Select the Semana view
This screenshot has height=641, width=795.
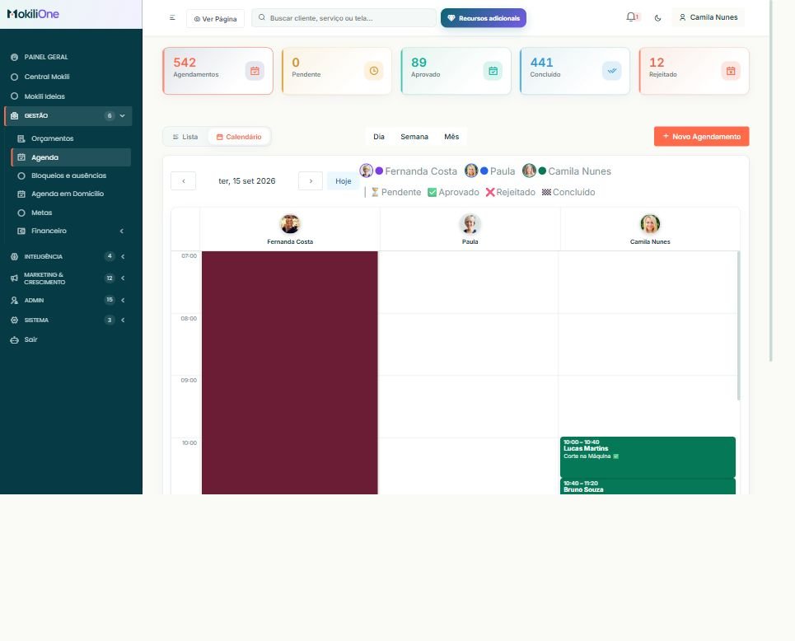click(x=414, y=137)
